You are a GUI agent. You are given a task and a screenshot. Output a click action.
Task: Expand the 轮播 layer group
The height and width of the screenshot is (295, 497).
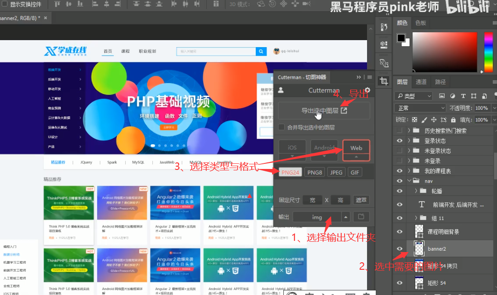[416, 191]
